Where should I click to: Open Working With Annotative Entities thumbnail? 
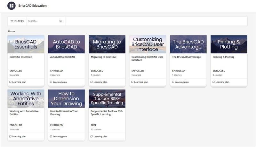tap(26, 98)
